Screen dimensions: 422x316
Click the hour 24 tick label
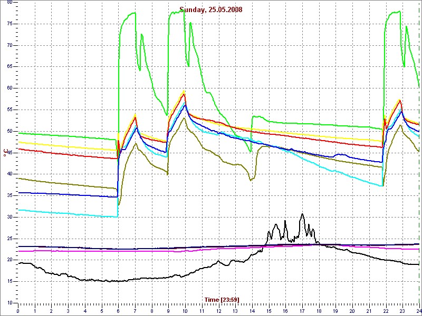tap(418, 311)
